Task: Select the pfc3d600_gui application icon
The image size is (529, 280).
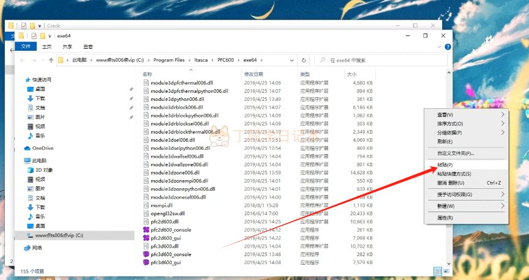Action: pos(146,262)
